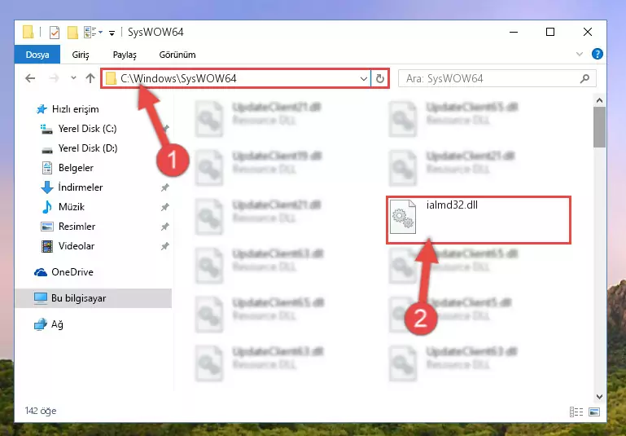Open Help with the question mark icon
Screen dimensions: 626x436
598,54
